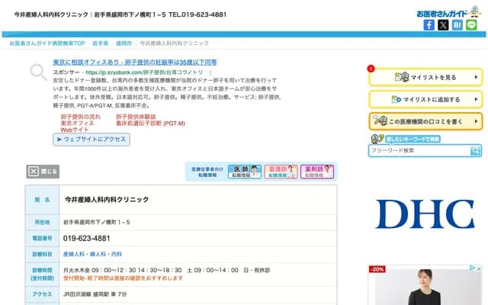Open マイリストを見る button
The height and width of the screenshot is (305, 488).
coord(425,77)
